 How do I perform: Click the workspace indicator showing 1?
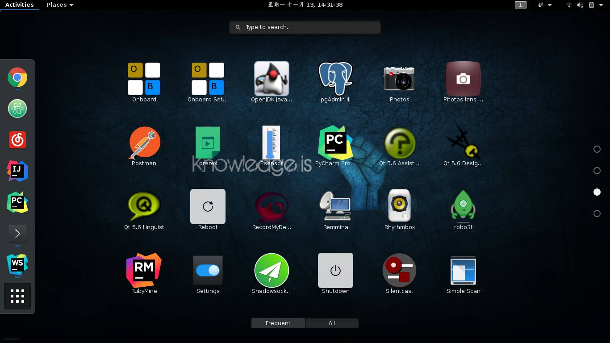(x=520, y=5)
